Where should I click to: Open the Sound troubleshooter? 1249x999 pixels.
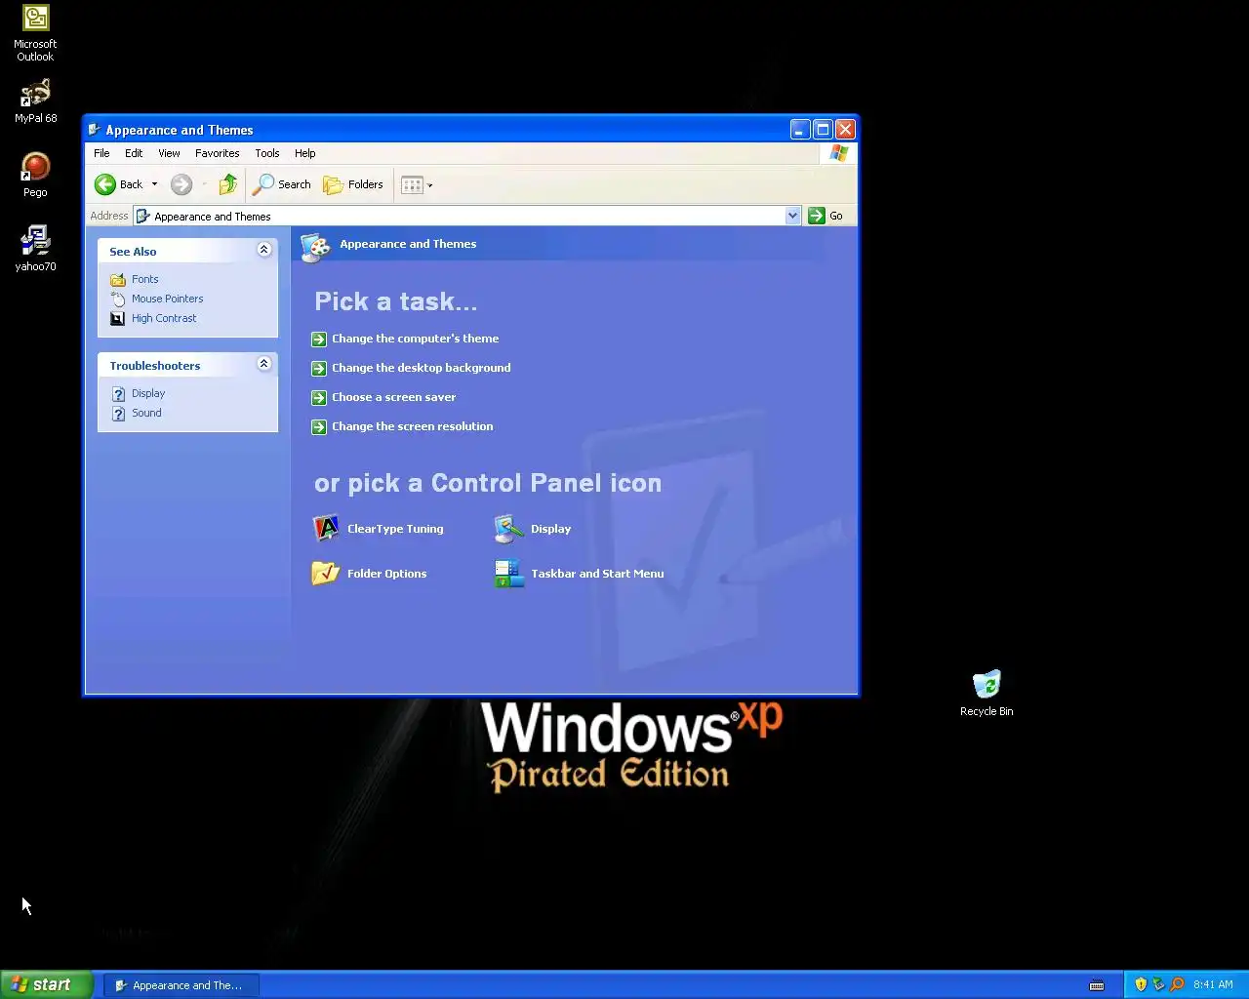[x=146, y=413]
